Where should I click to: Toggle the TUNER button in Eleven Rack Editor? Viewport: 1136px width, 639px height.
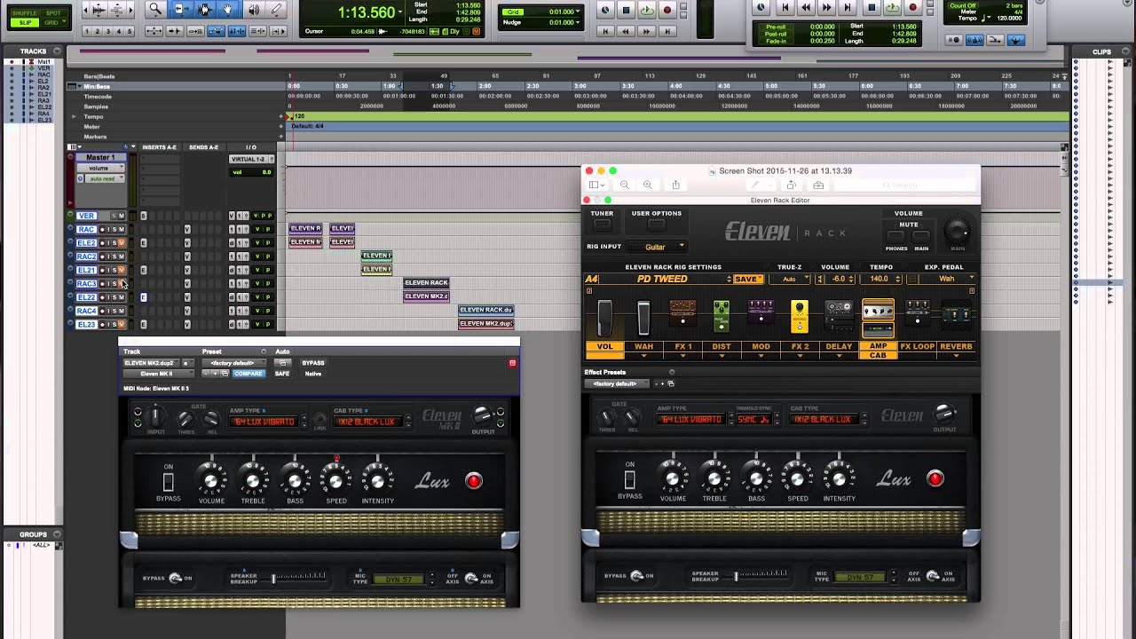(x=602, y=224)
